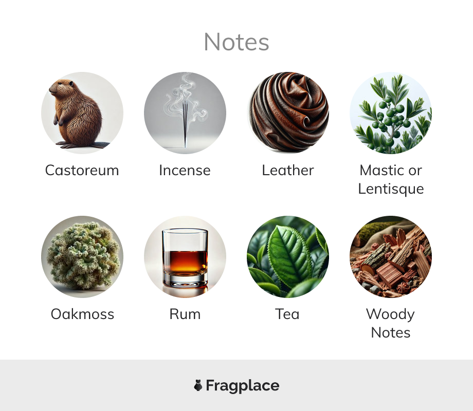Open the Leather text label
This screenshot has height=411, width=473.
288,171
